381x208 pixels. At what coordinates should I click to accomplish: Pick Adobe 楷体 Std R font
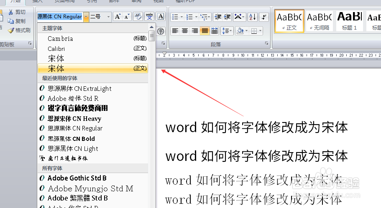93,98
